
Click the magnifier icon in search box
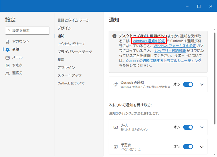(9, 31)
